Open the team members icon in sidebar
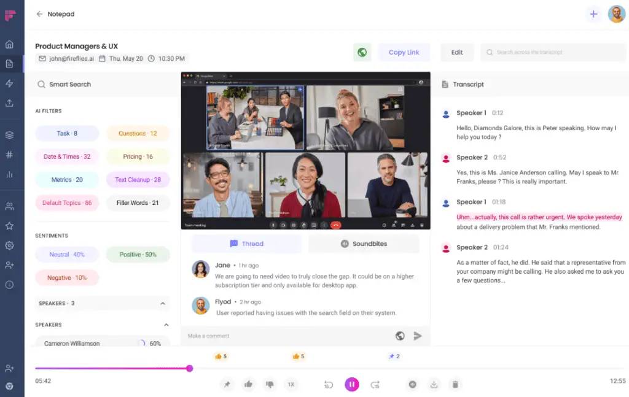Viewport: 629px width, 397px height. tap(9, 206)
